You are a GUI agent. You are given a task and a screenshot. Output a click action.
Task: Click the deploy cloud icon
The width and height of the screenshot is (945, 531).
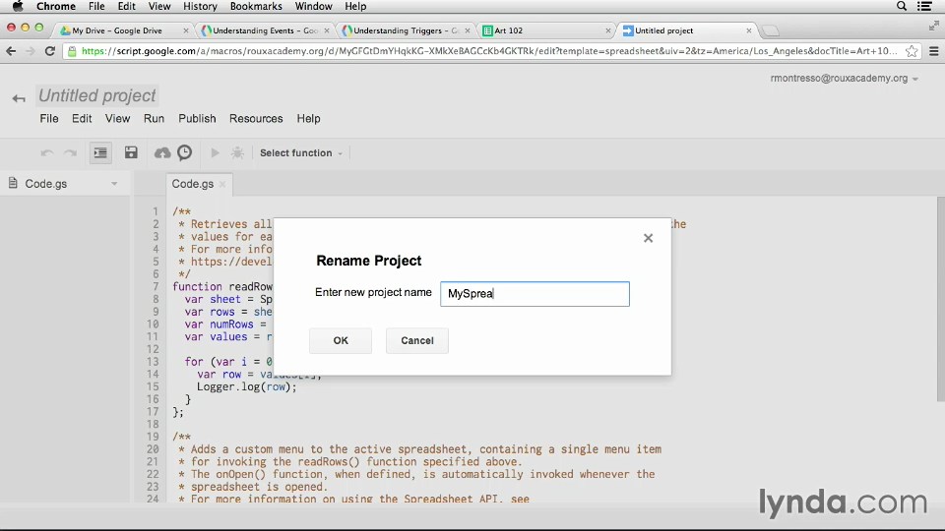162,153
